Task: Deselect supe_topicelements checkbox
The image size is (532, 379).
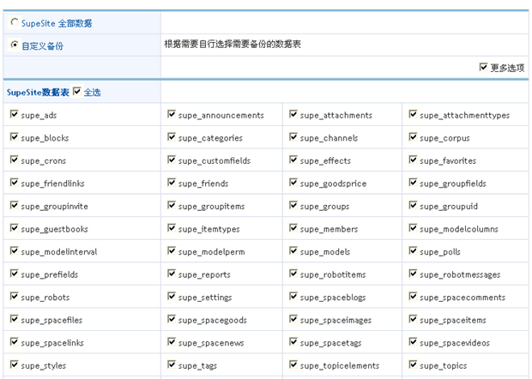Action: pyautogui.click(x=293, y=364)
